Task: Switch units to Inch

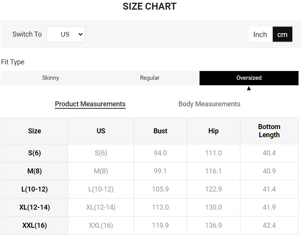Action: [260, 34]
